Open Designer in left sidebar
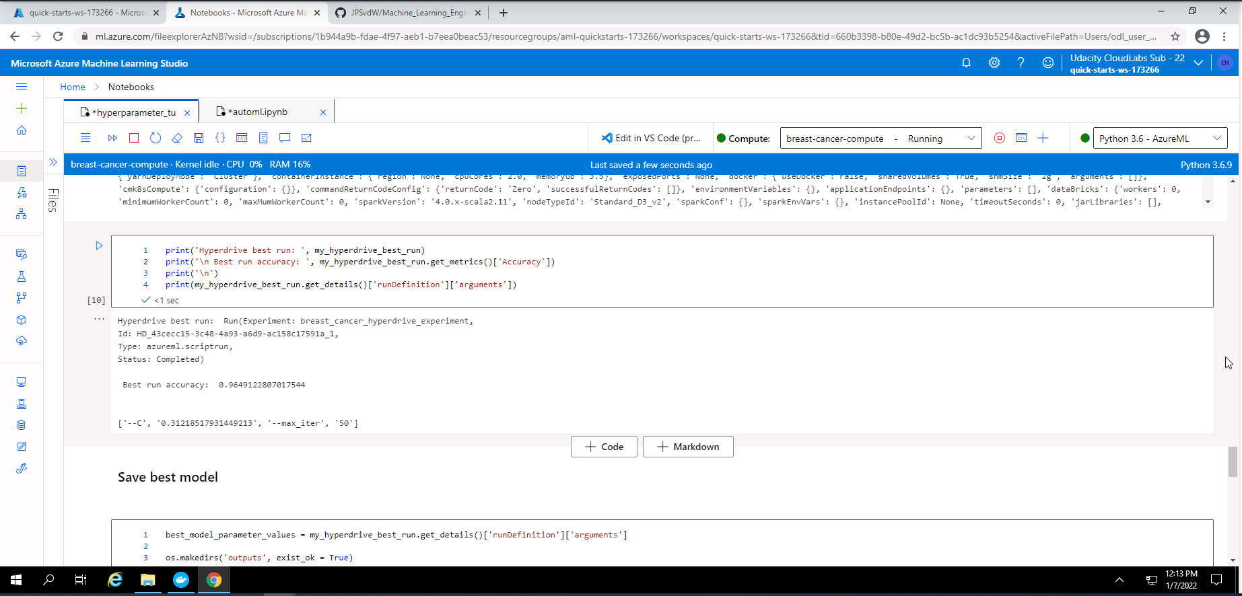This screenshot has height=596, width=1242. click(22, 214)
